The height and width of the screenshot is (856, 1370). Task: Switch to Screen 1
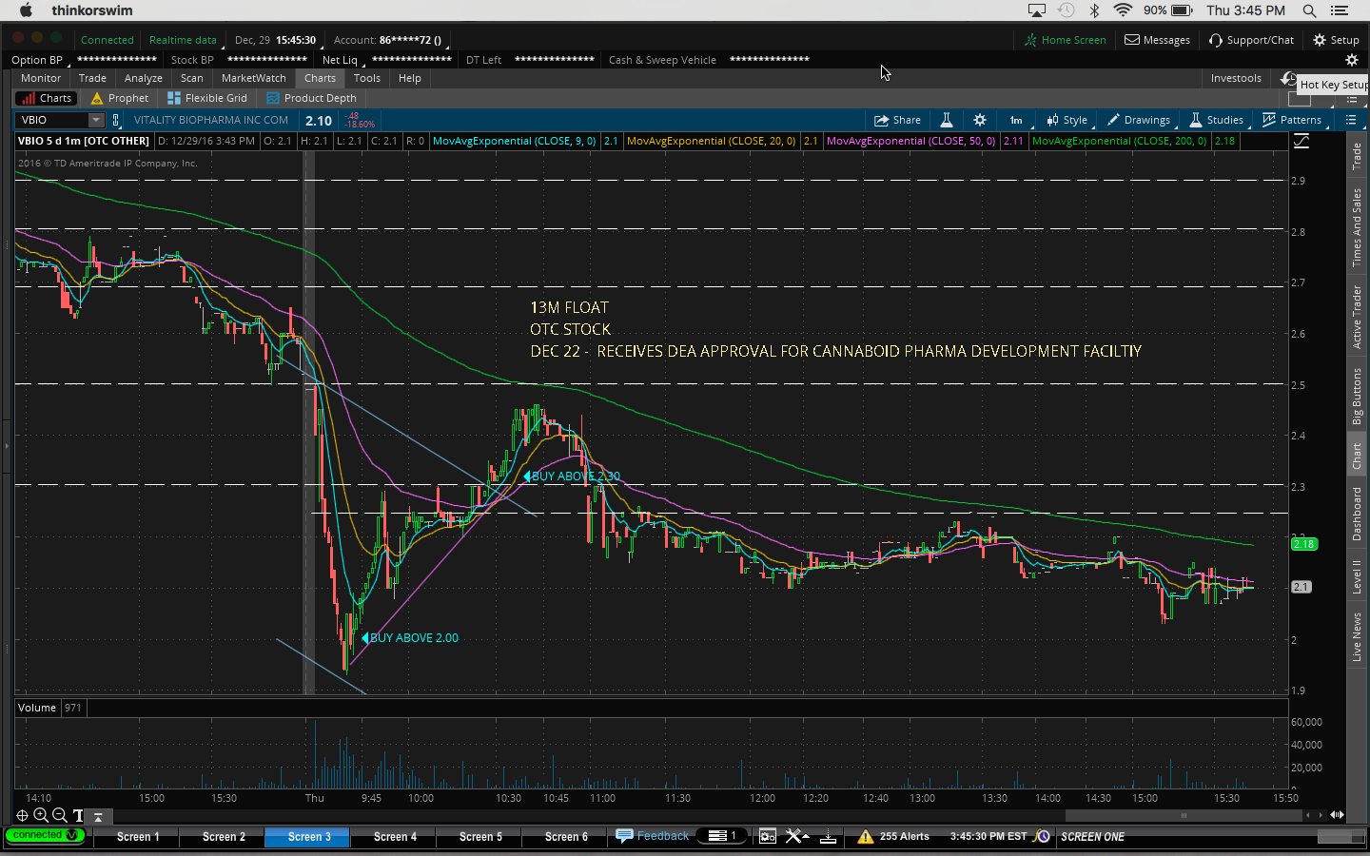click(138, 837)
